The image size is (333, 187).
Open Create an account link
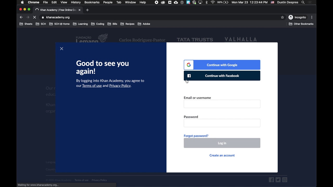coord(222,155)
